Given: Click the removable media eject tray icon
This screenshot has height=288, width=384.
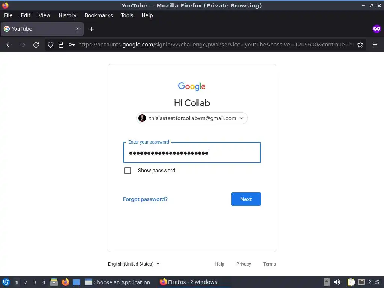Looking at the screenshot, I should click(x=327, y=282).
